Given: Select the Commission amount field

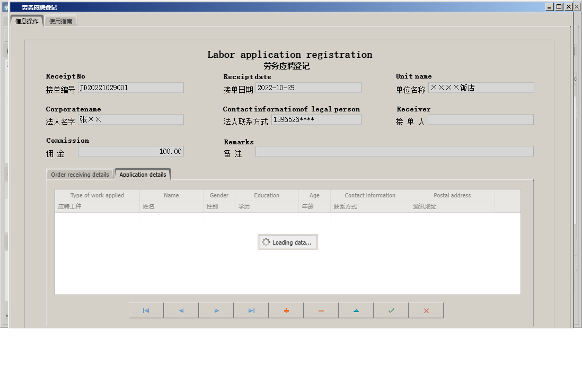Looking at the screenshot, I should [130, 152].
